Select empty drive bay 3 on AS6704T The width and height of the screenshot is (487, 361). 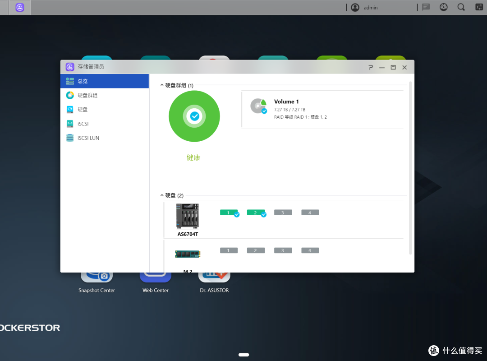283,213
